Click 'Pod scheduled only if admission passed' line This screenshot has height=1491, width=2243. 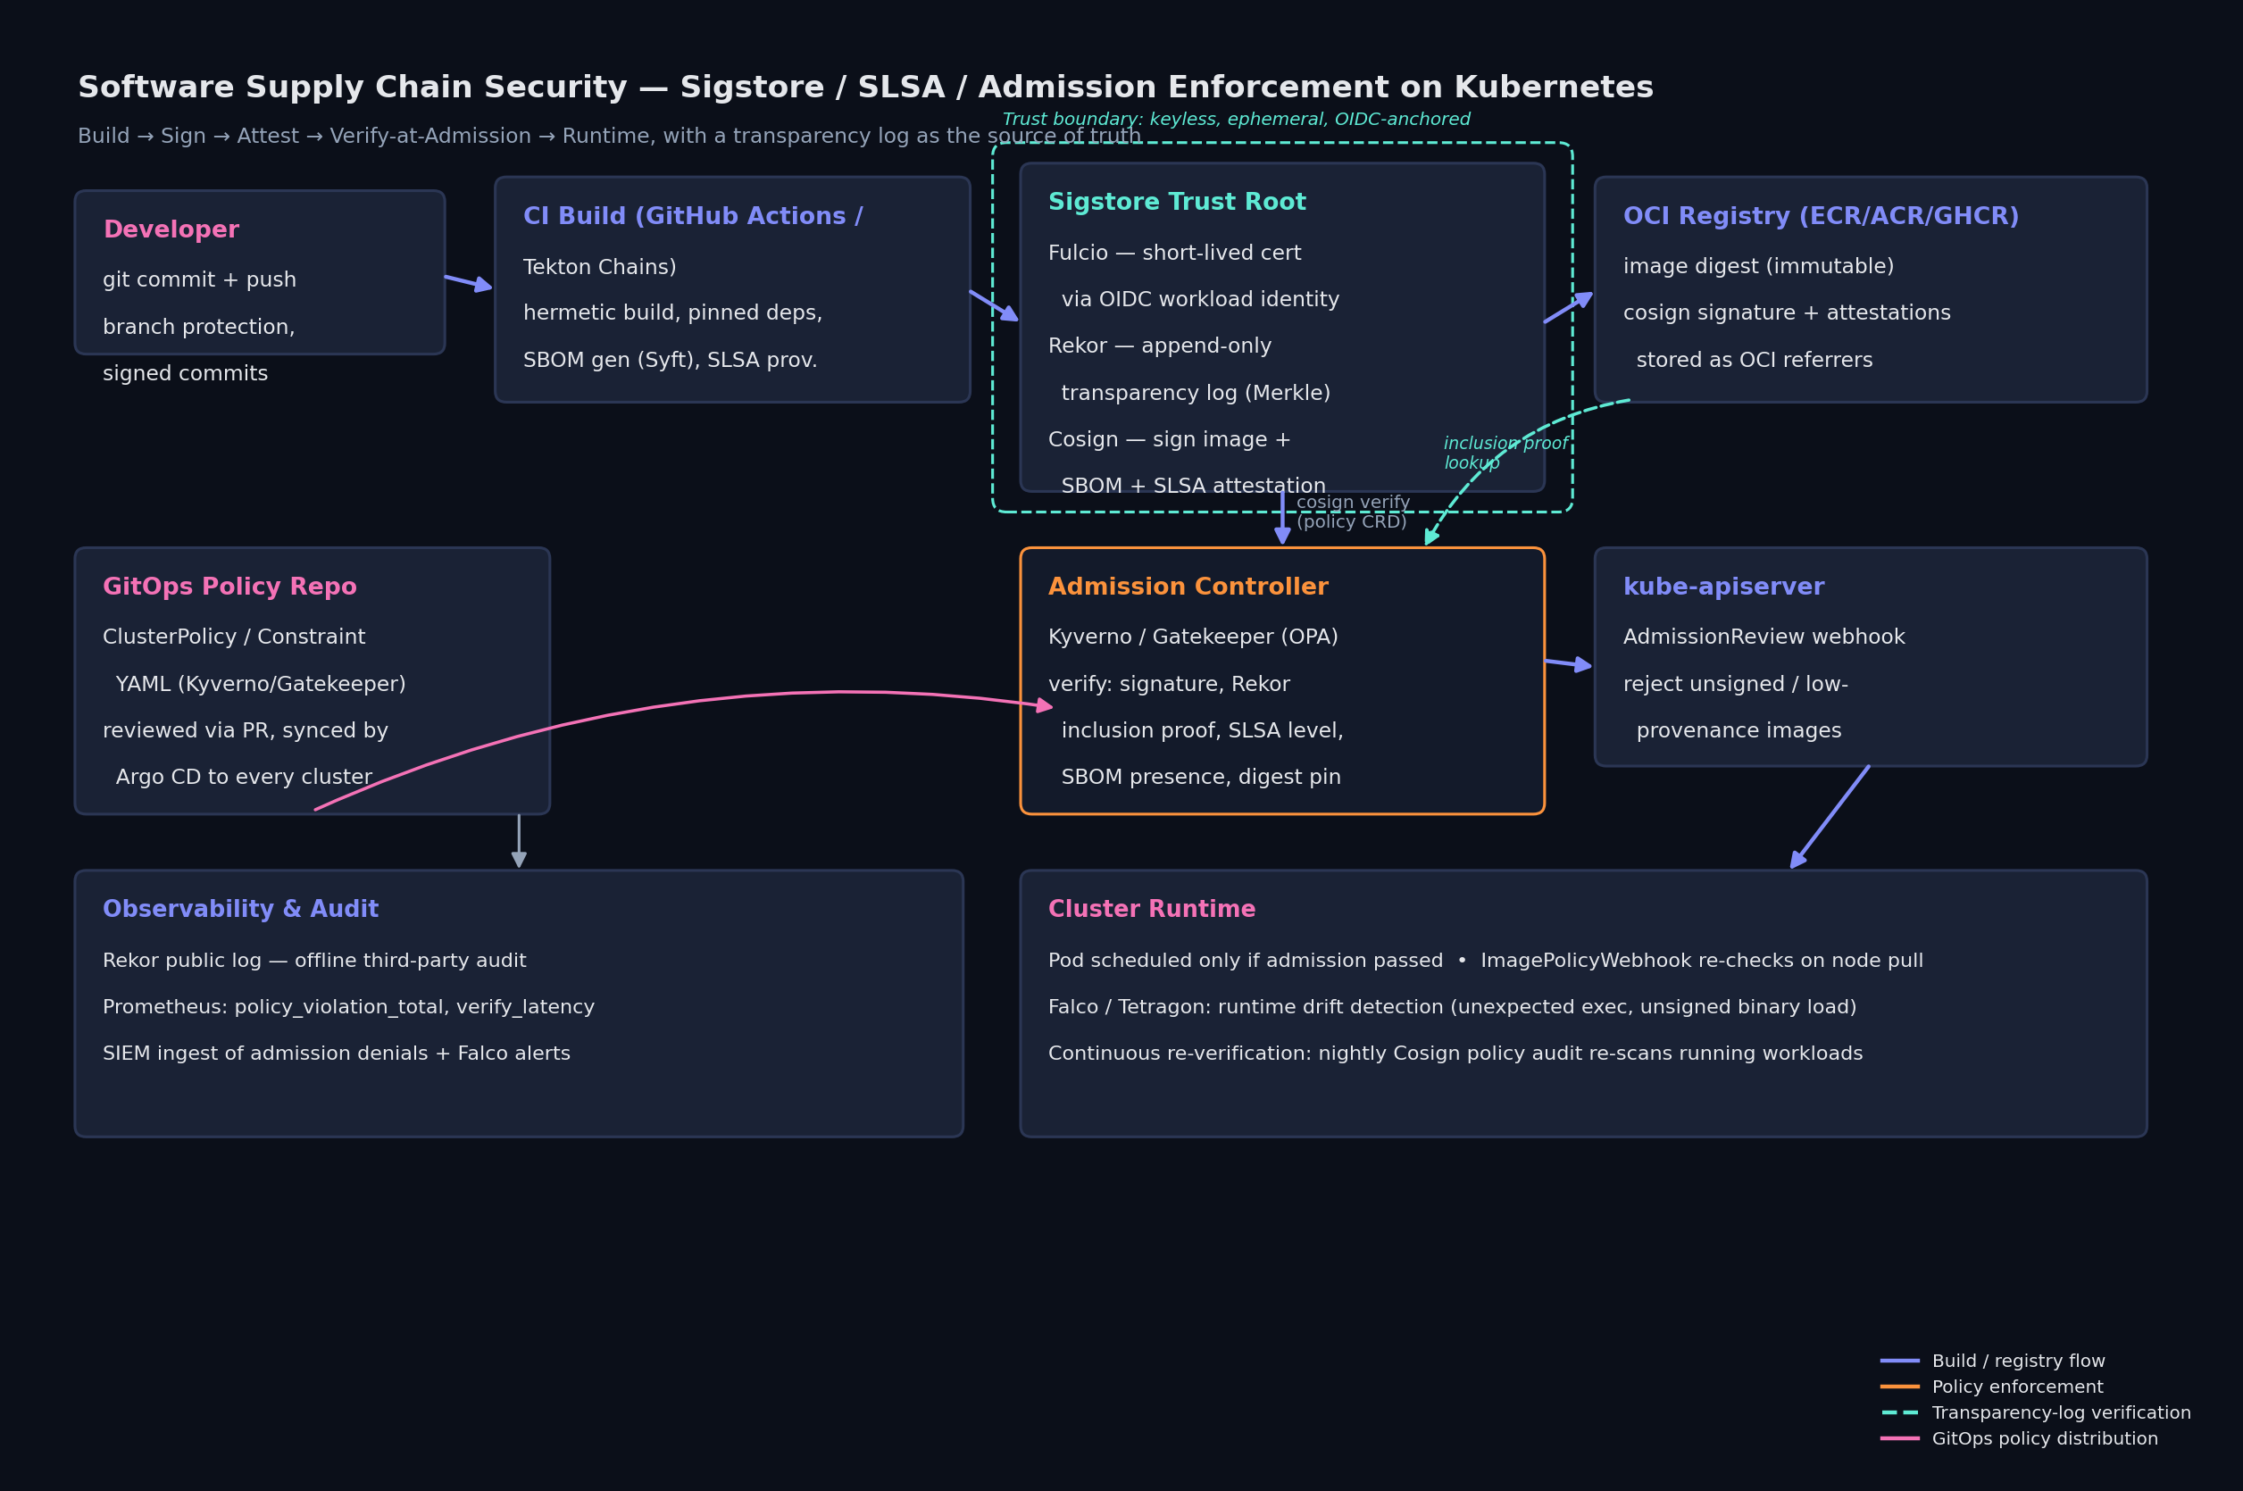coord(1485,962)
